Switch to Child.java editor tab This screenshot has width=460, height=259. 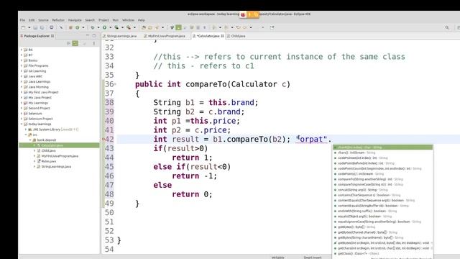pos(236,36)
